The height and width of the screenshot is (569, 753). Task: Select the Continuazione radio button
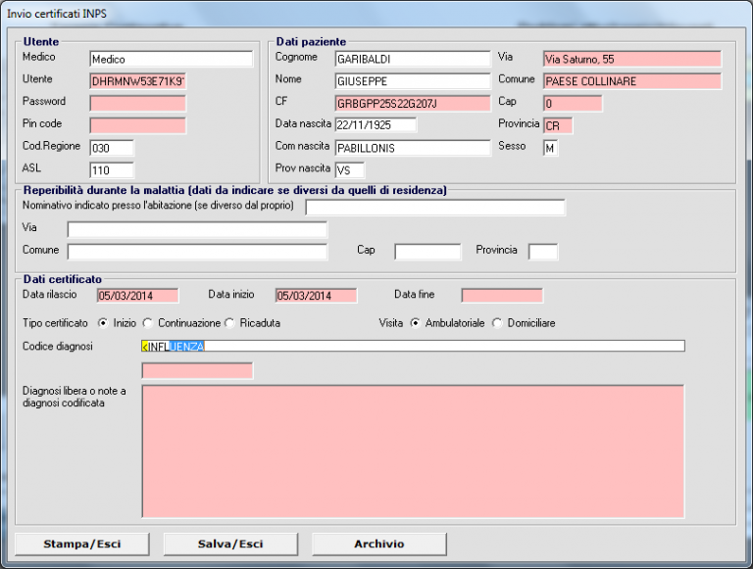pyautogui.click(x=147, y=323)
